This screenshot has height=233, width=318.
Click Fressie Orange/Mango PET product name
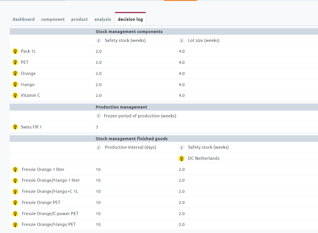click(x=49, y=224)
